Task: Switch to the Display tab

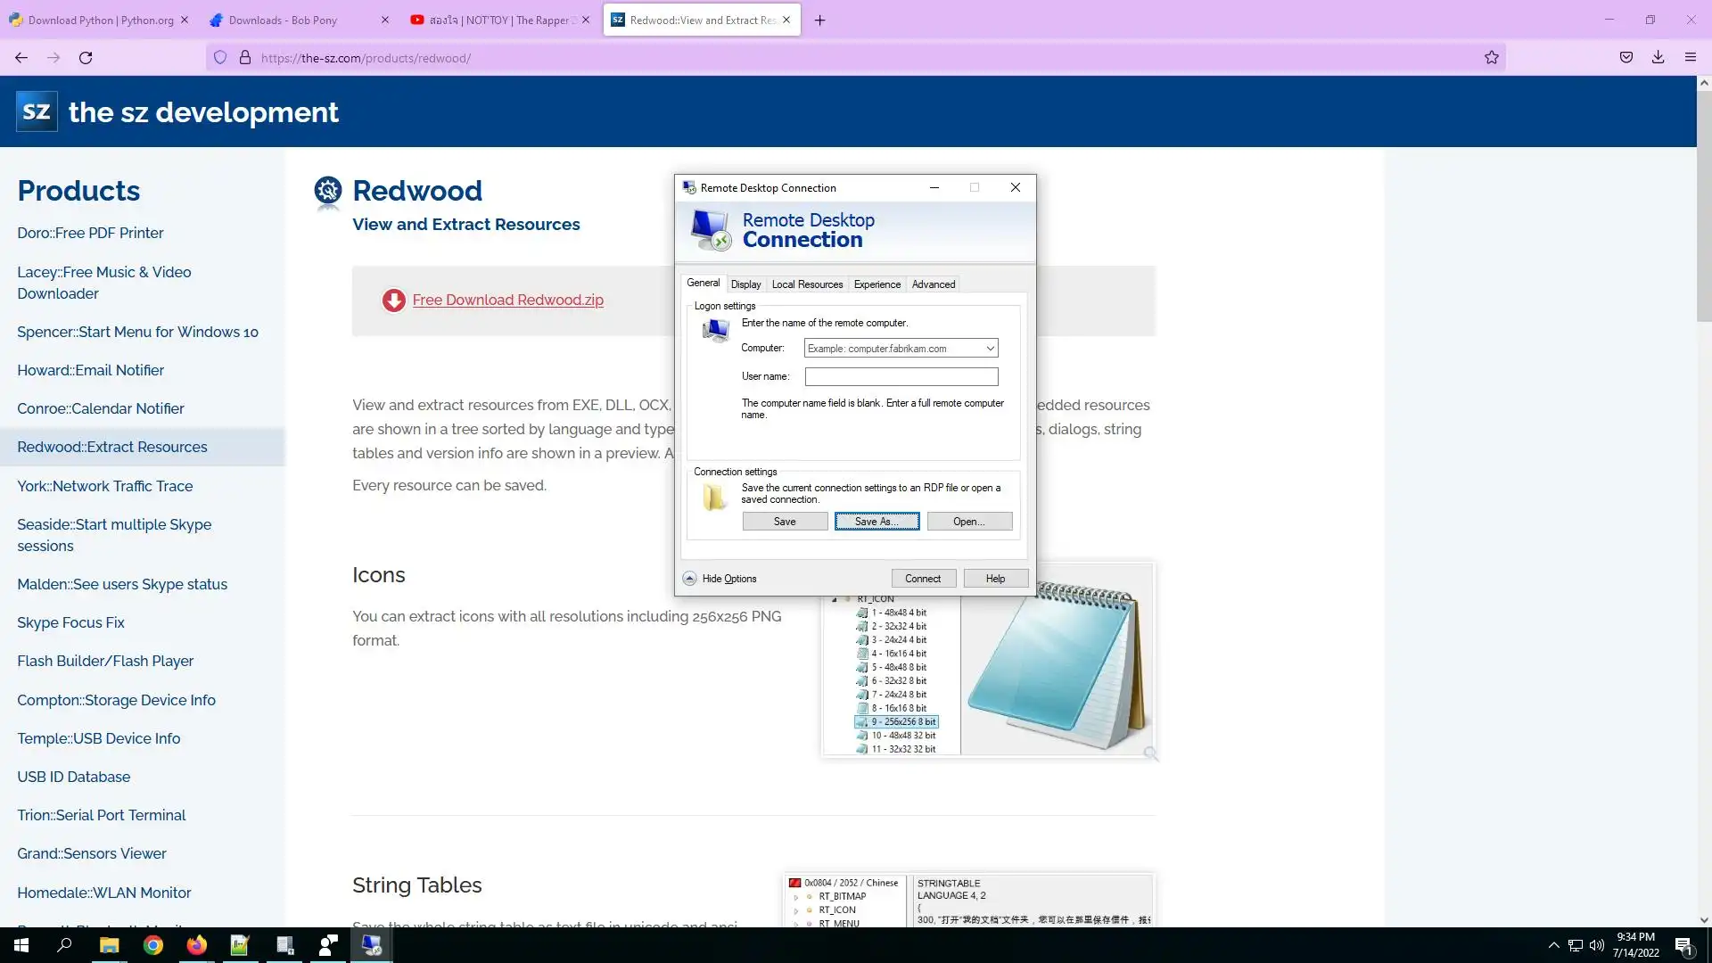Action: click(x=745, y=284)
